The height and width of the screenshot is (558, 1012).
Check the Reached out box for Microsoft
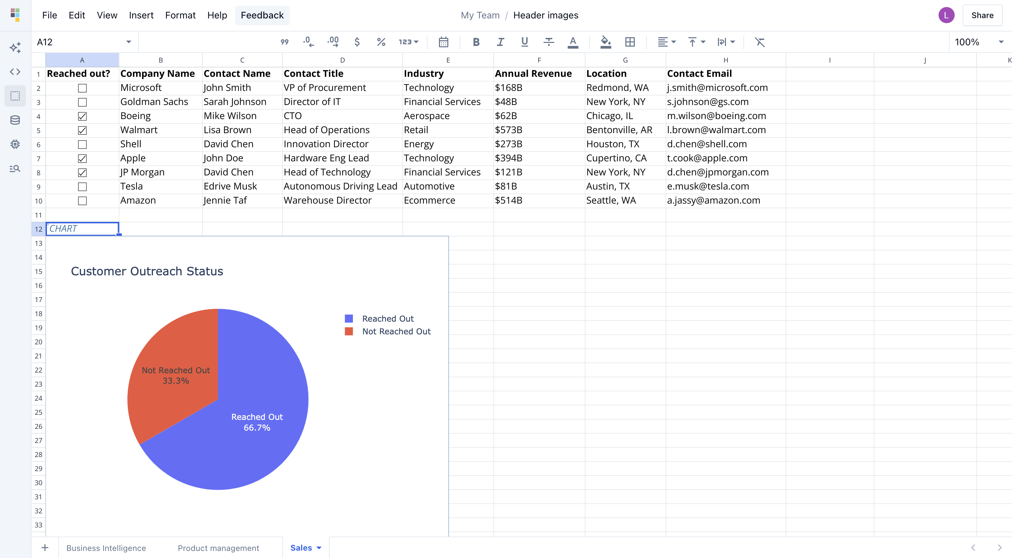(x=82, y=88)
